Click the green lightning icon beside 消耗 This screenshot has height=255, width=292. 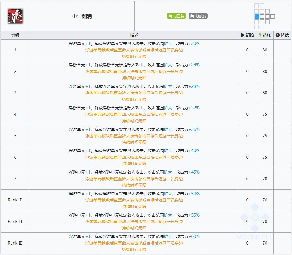pos(260,35)
